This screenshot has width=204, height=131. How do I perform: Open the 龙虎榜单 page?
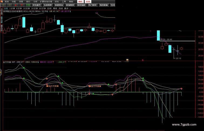pyautogui.click(x=47, y=5)
